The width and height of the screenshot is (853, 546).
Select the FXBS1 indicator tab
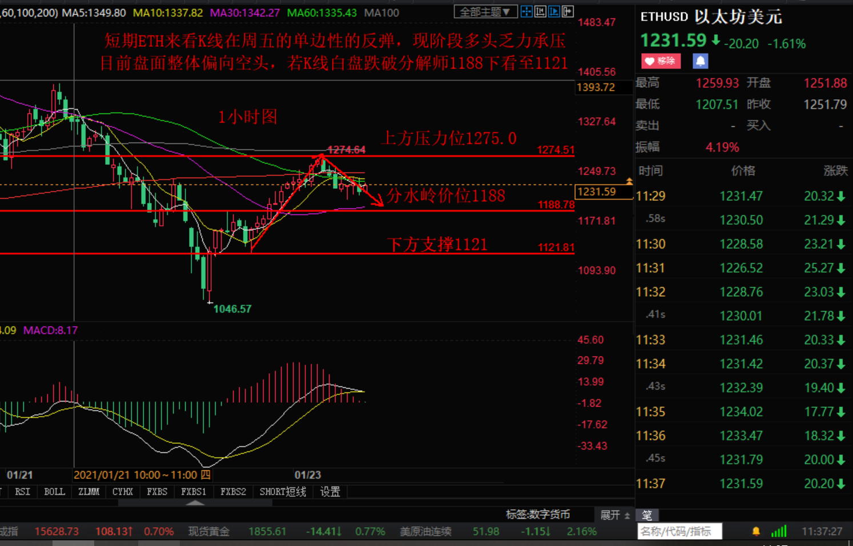(194, 492)
